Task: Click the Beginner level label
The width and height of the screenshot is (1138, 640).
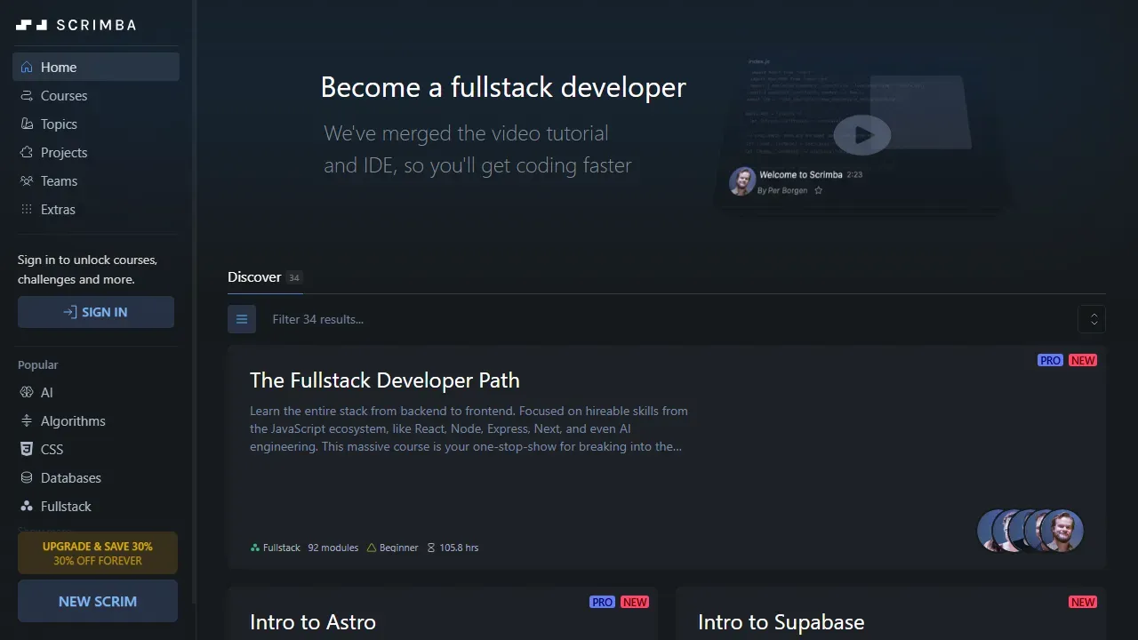Action: click(393, 548)
